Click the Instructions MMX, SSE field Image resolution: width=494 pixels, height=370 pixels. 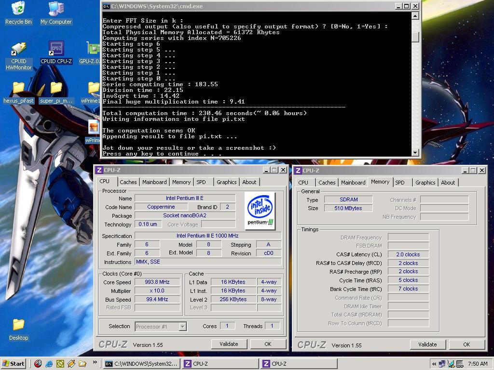coord(208,262)
